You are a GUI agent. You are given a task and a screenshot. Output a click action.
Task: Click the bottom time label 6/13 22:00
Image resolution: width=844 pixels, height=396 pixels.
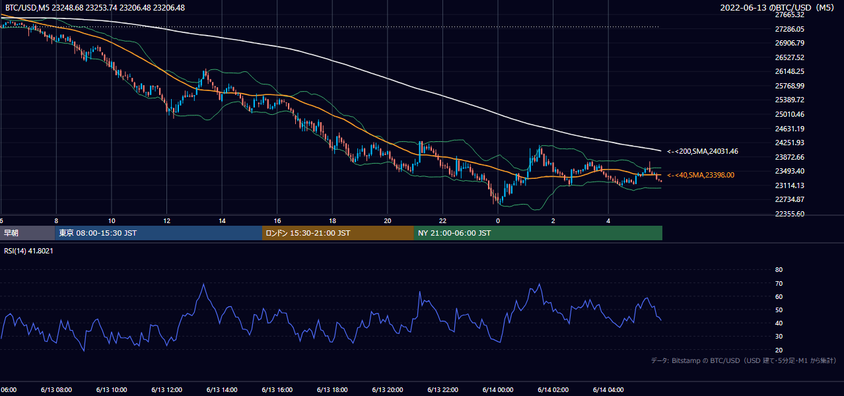pos(443,389)
